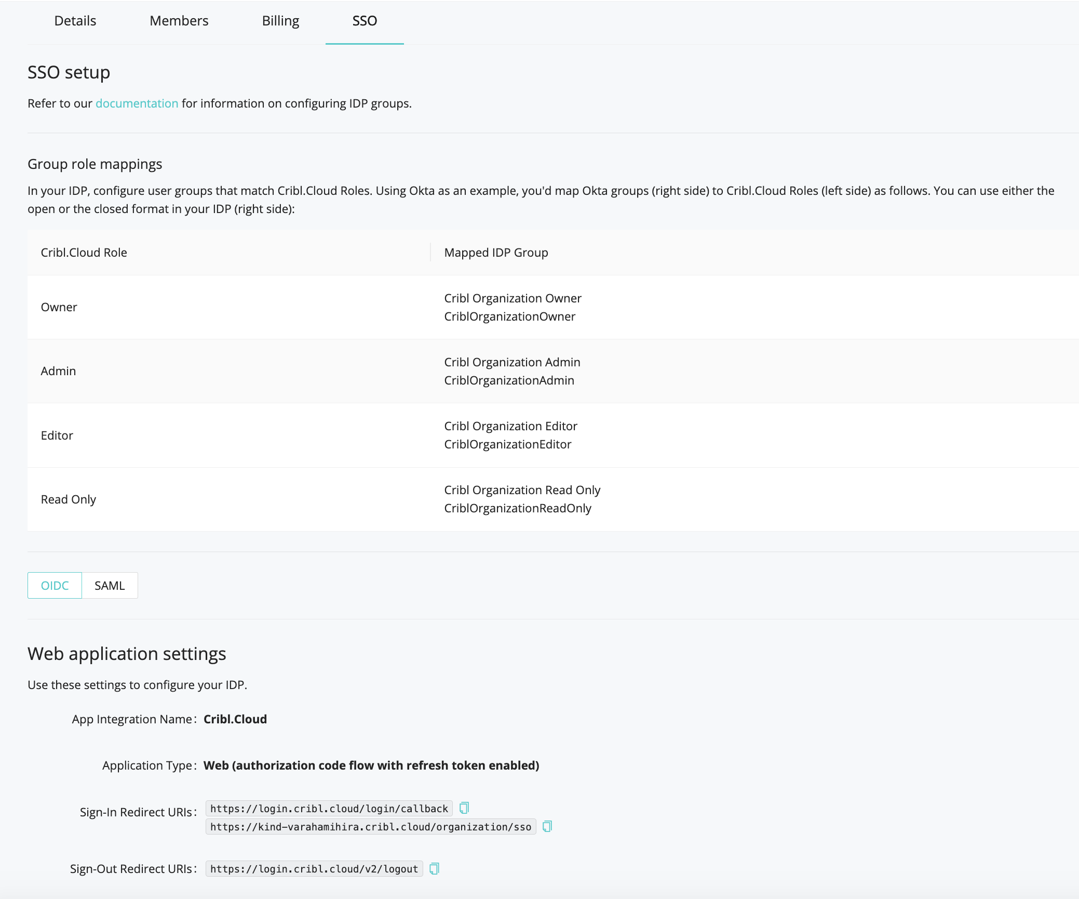
Task: Copy the login callback Sign-In Redirect URI
Action: 464,808
